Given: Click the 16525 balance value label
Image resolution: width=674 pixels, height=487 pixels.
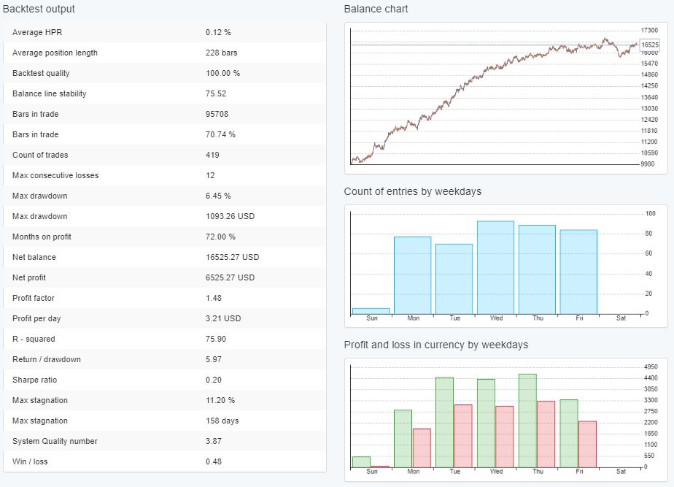Looking at the screenshot, I should 650,45.
